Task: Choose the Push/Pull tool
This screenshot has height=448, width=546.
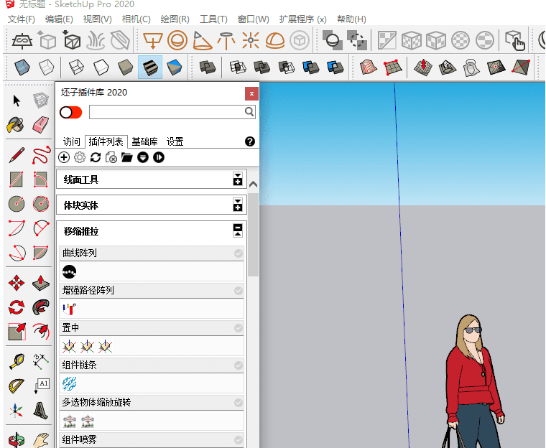Action: (x=40, y=282)
